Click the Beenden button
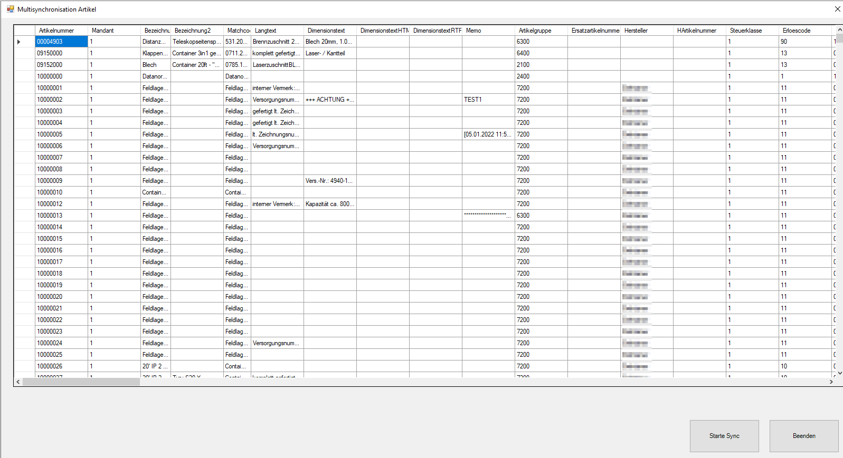843x458 pixels. pyautogui.click(x=804, y=436)
